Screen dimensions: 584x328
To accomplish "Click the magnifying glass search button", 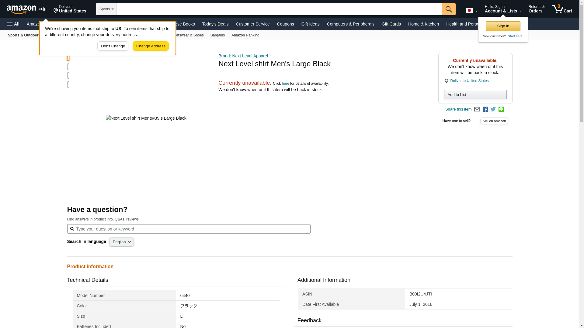I will click(x=449, y=9).
